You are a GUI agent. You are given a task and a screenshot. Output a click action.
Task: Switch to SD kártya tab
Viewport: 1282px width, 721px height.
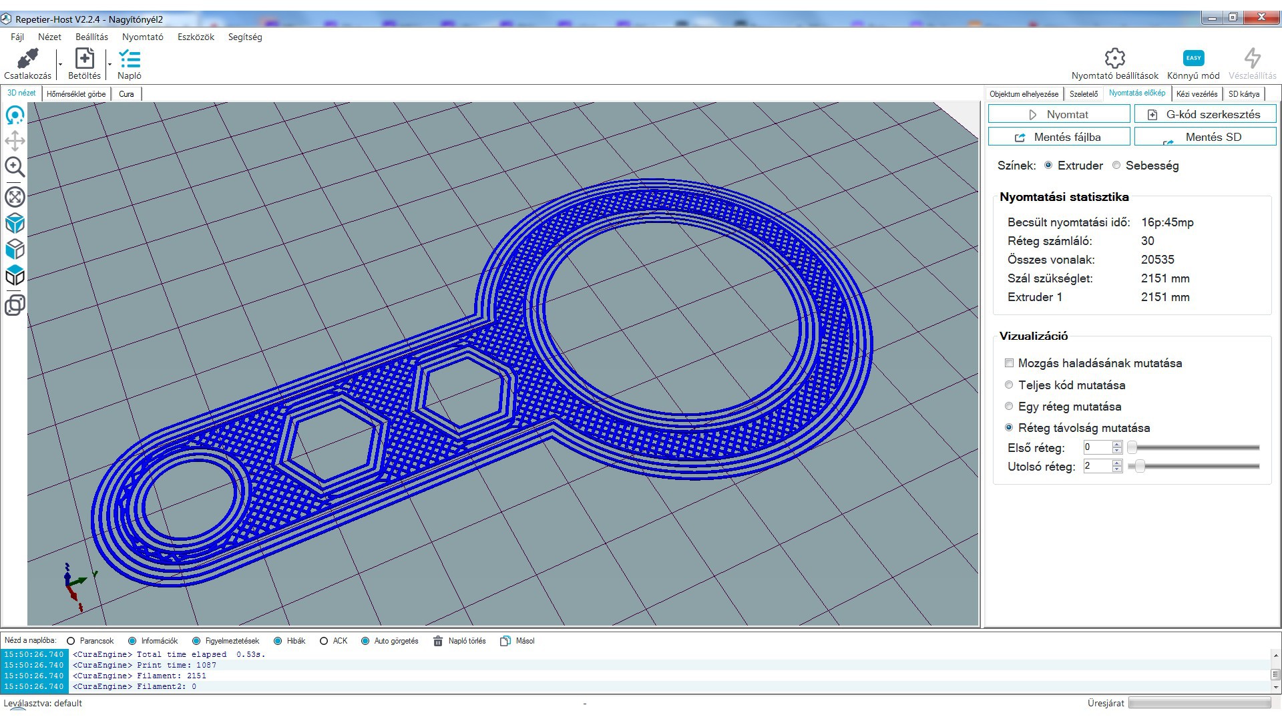click(1244, 94)
